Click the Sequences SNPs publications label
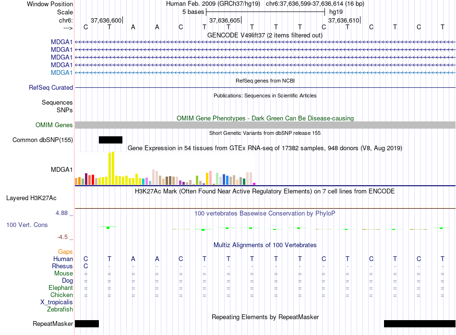The image size is (456, 335). [x=57, y=106]
